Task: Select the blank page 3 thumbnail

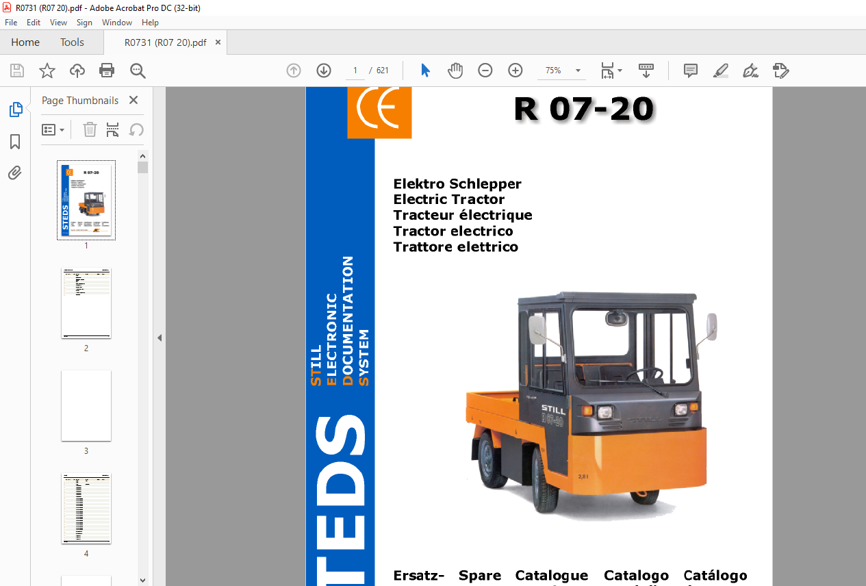Action: tap(86, 406)
